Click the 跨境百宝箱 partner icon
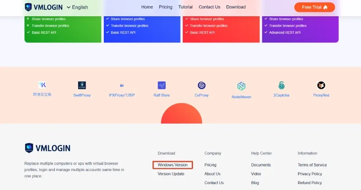The height and width of the screenshot is (190, 361). tap(42, 85)
